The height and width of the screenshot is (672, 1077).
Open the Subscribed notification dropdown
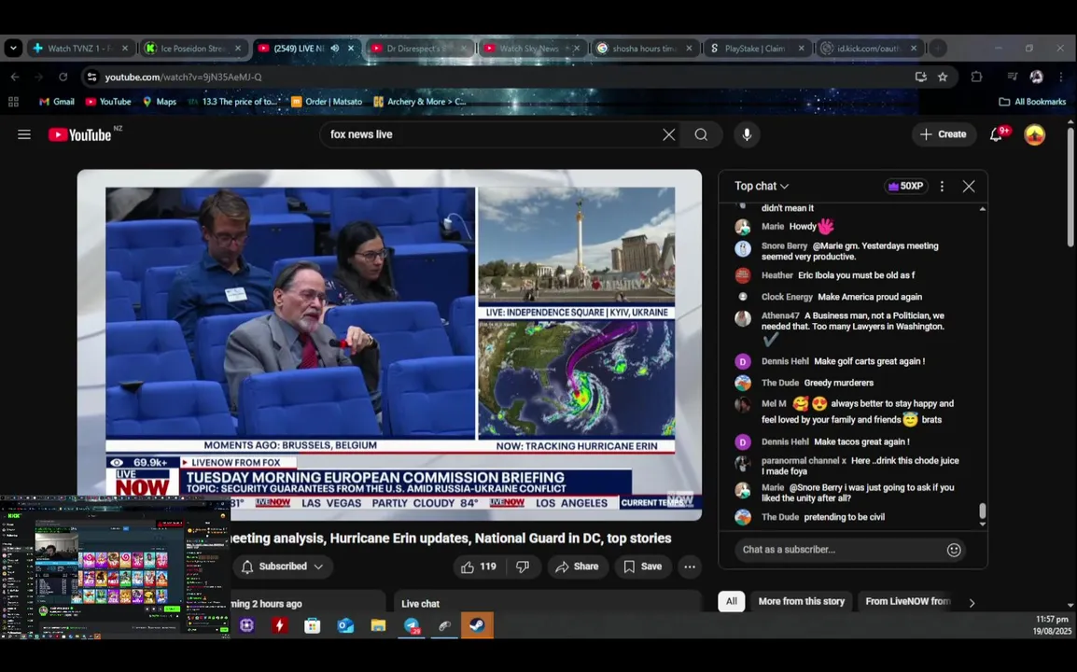(282, 567)
